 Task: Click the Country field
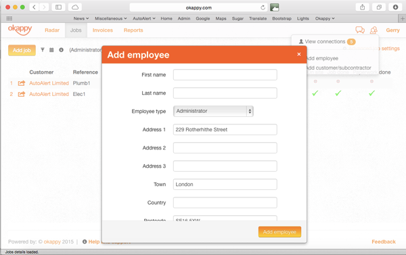coord(225,202)
